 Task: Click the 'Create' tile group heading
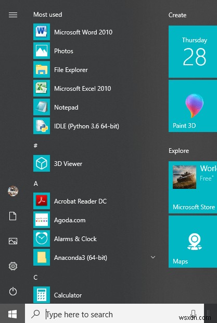(x=177, y=15)
